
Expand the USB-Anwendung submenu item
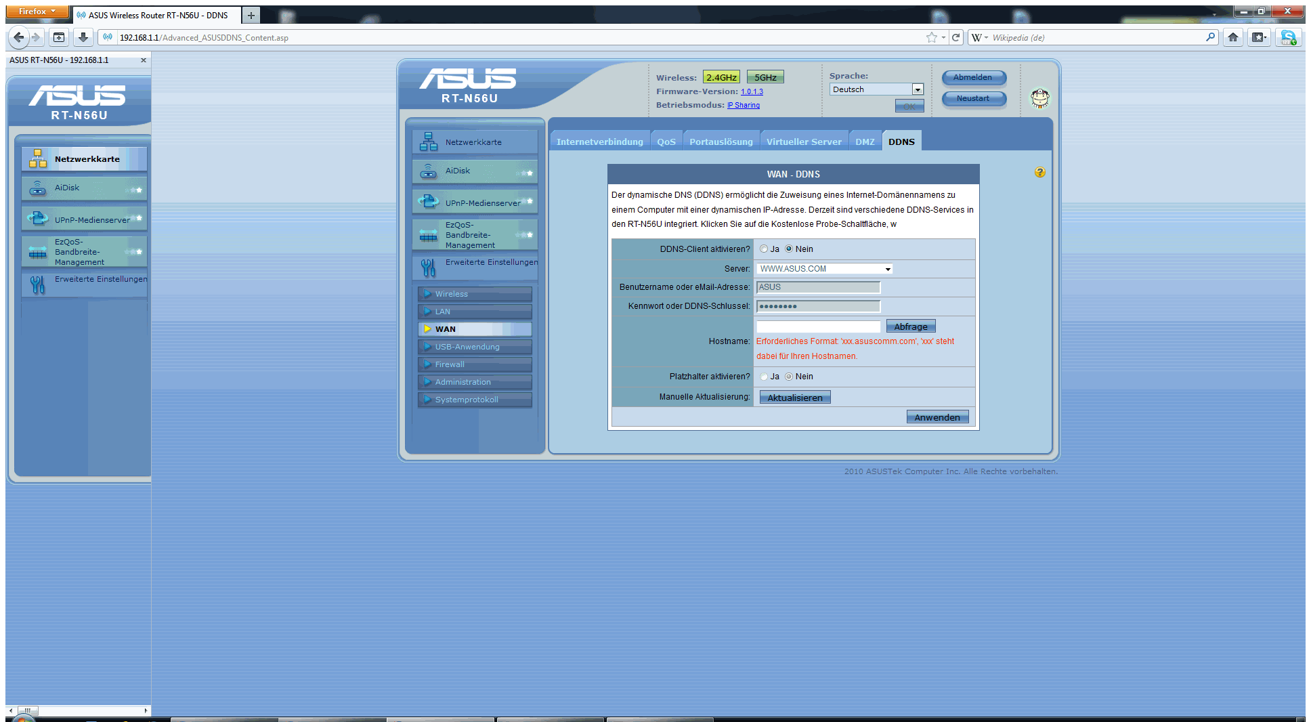pos(475,347)
